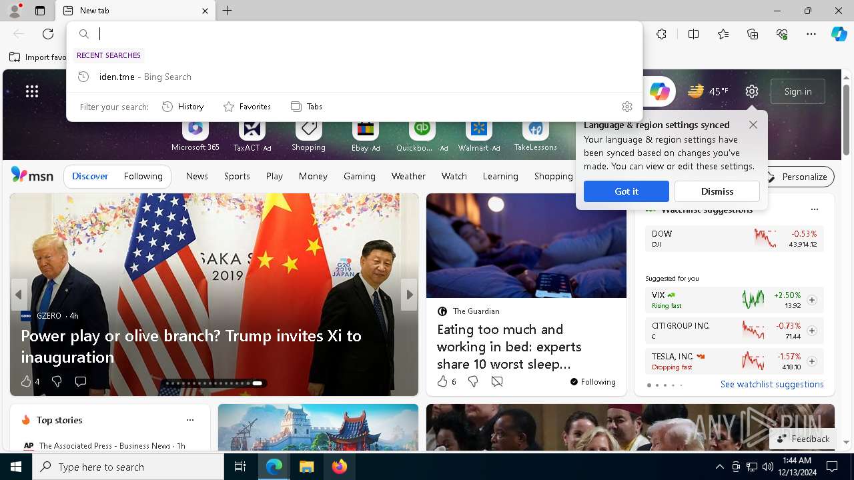Open the News category
Viewport: 854px width, 480px height.
point(197,176)
